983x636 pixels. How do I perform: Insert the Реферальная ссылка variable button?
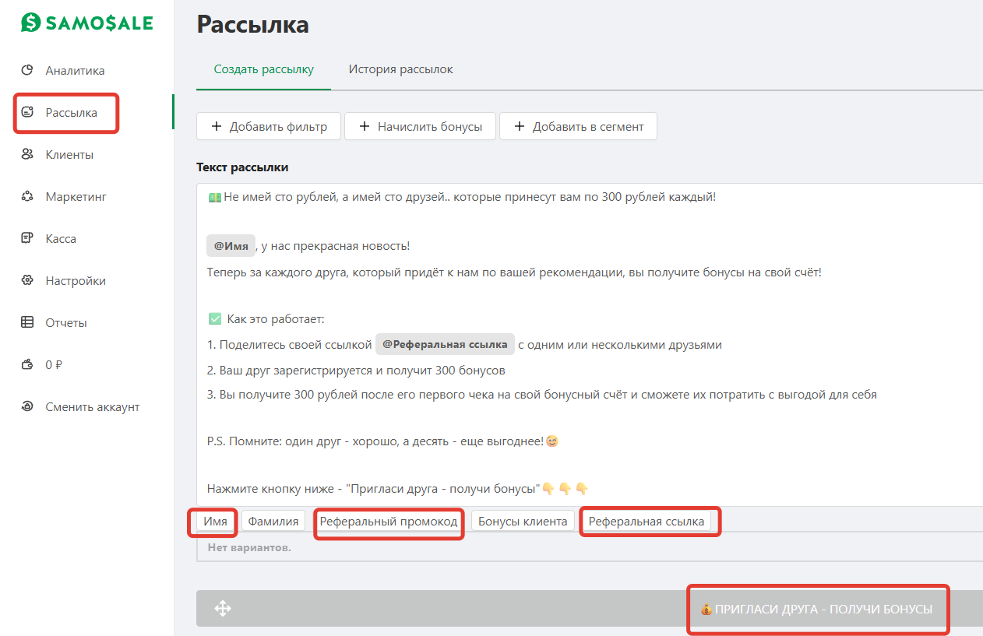click(647, 521)
